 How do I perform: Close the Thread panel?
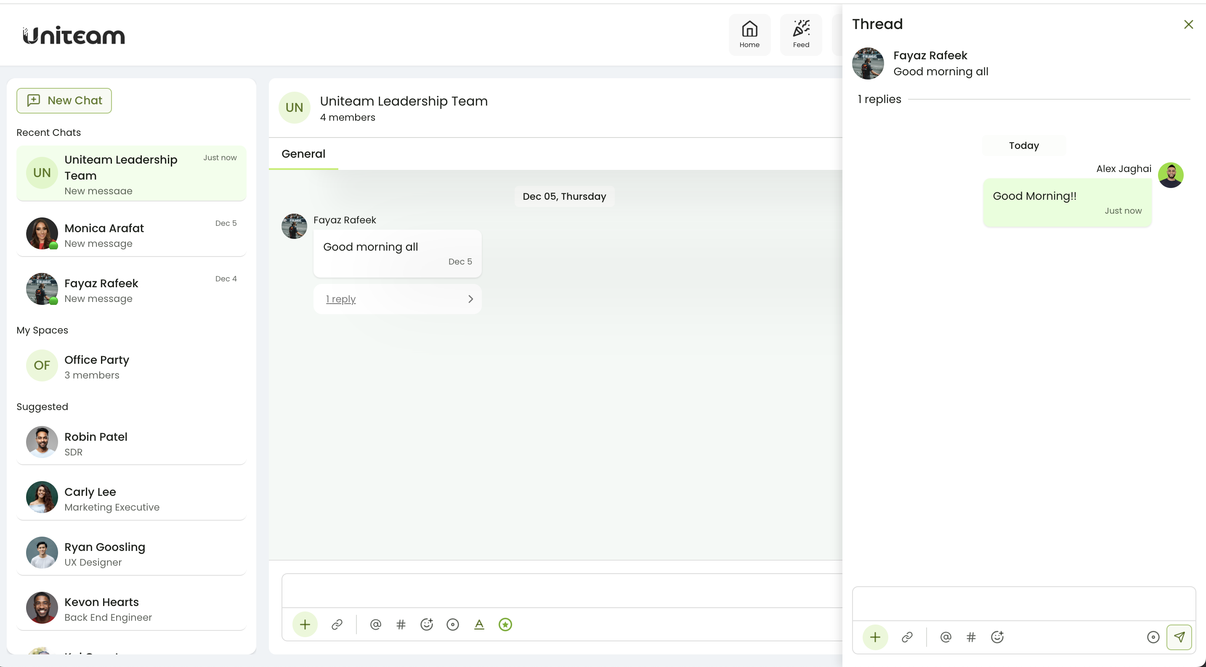(x=1188, y=24)
